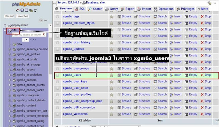
Task: Click the table filter input field
Action: [27, 34]
